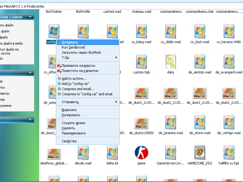This screenshot has height=182, width=243.
Task: Choose Compress to "config.rar" and email
Action: coord(88,94)
